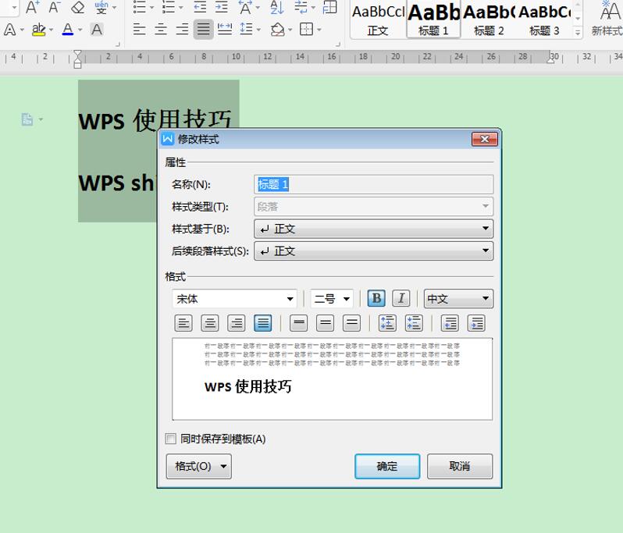Image resolution: width=623 pixels, height=533 pixels.
Task: Click the 新样式 new style button
Action: coord(607,20)
